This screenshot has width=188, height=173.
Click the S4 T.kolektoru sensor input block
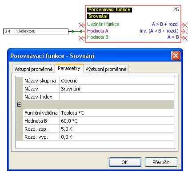[36, 31]
